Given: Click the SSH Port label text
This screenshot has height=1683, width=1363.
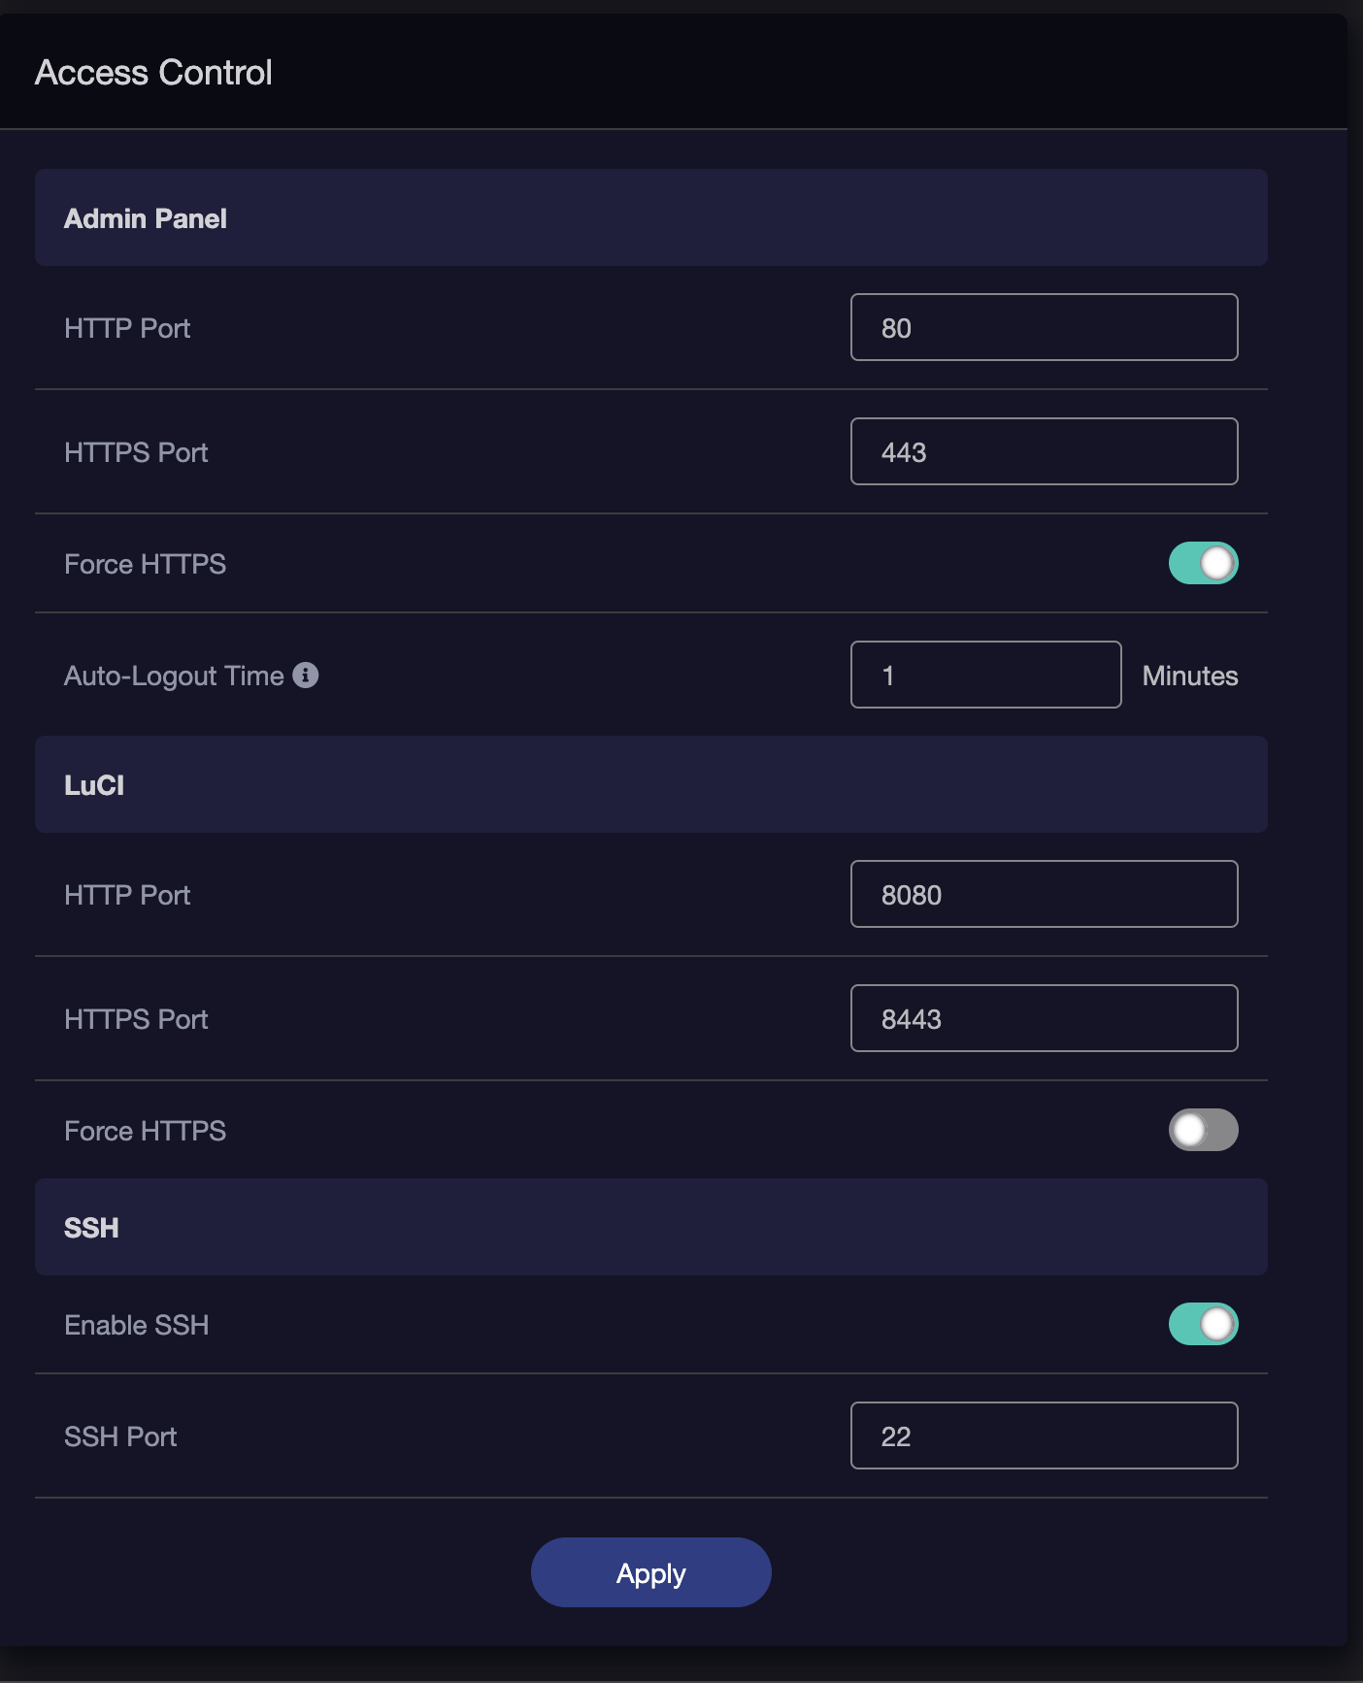Looking at the screenshot, I should point(120,1436).
